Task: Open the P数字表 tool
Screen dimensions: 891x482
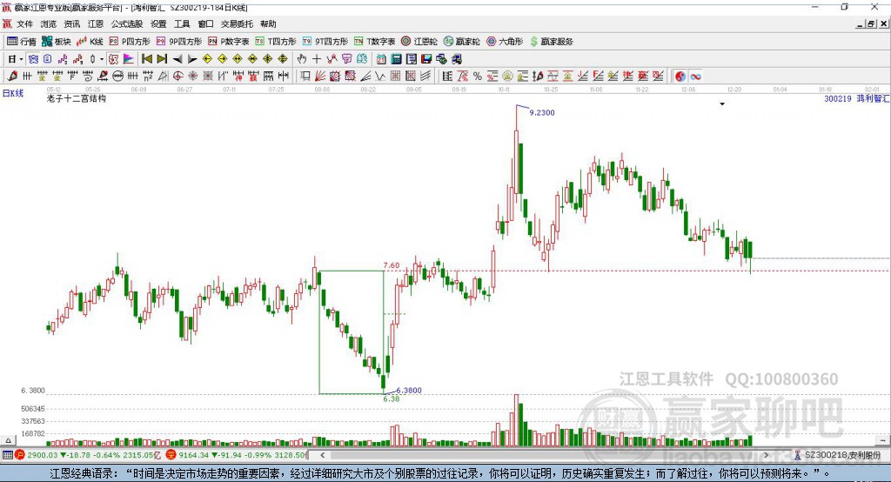Action: tap(229, 42)
